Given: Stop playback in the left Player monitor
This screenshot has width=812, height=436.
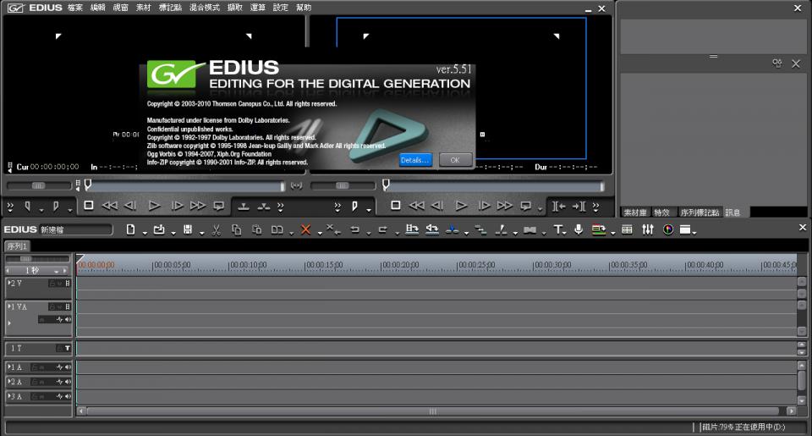Looking at the screenshot, I should coord(89,205).
